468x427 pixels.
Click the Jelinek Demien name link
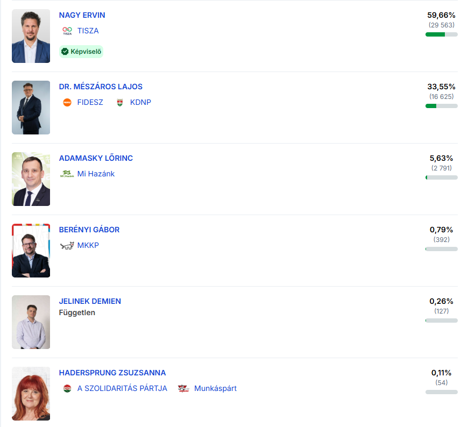(x=90, y=301)
